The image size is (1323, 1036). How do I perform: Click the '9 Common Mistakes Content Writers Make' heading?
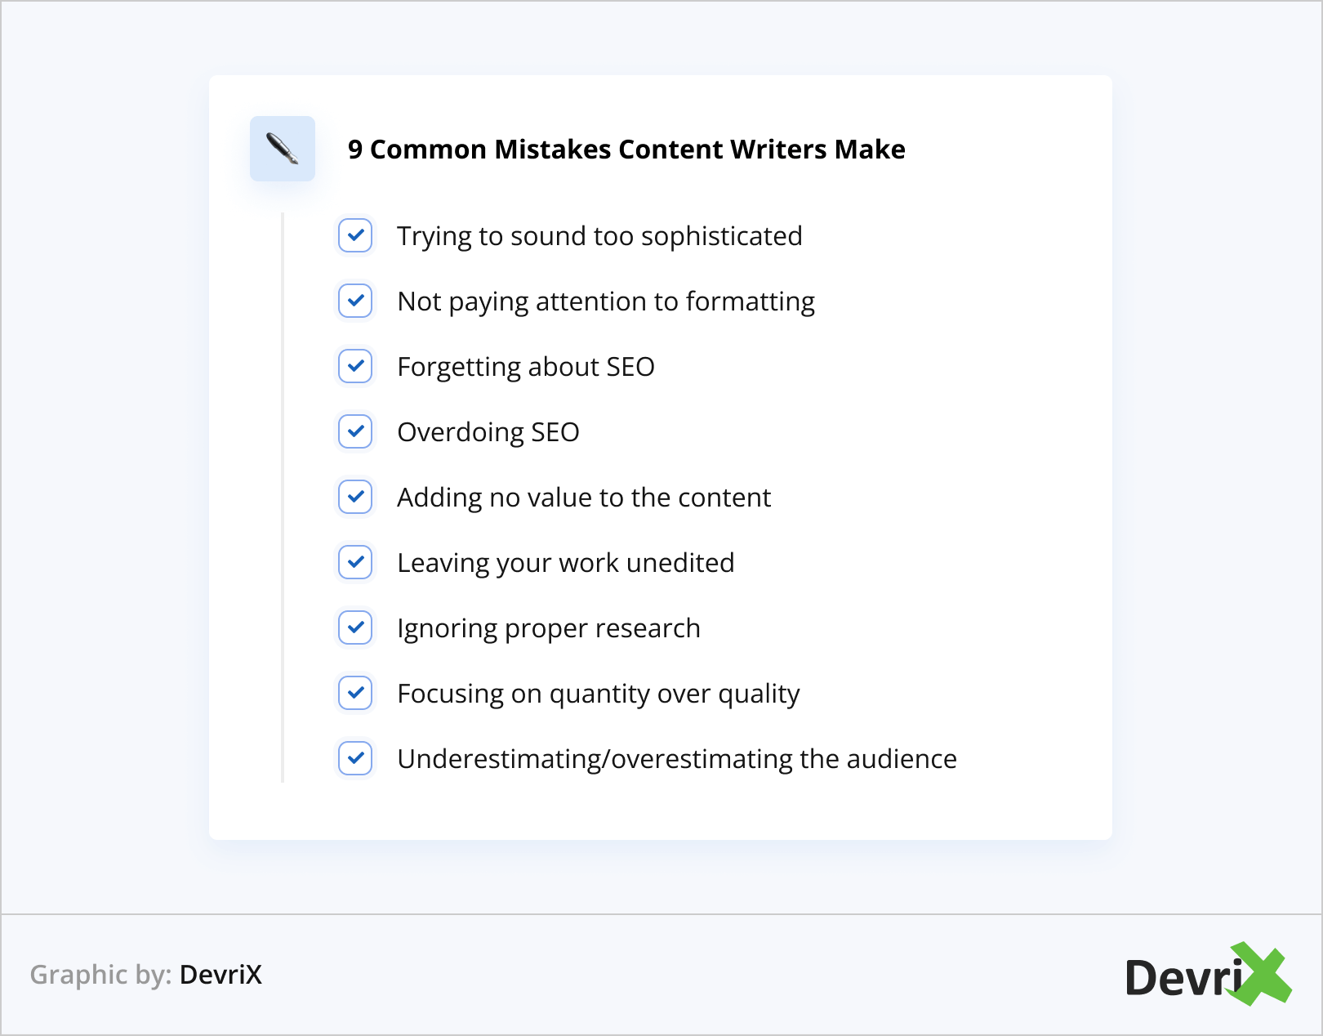click(626, 150)
